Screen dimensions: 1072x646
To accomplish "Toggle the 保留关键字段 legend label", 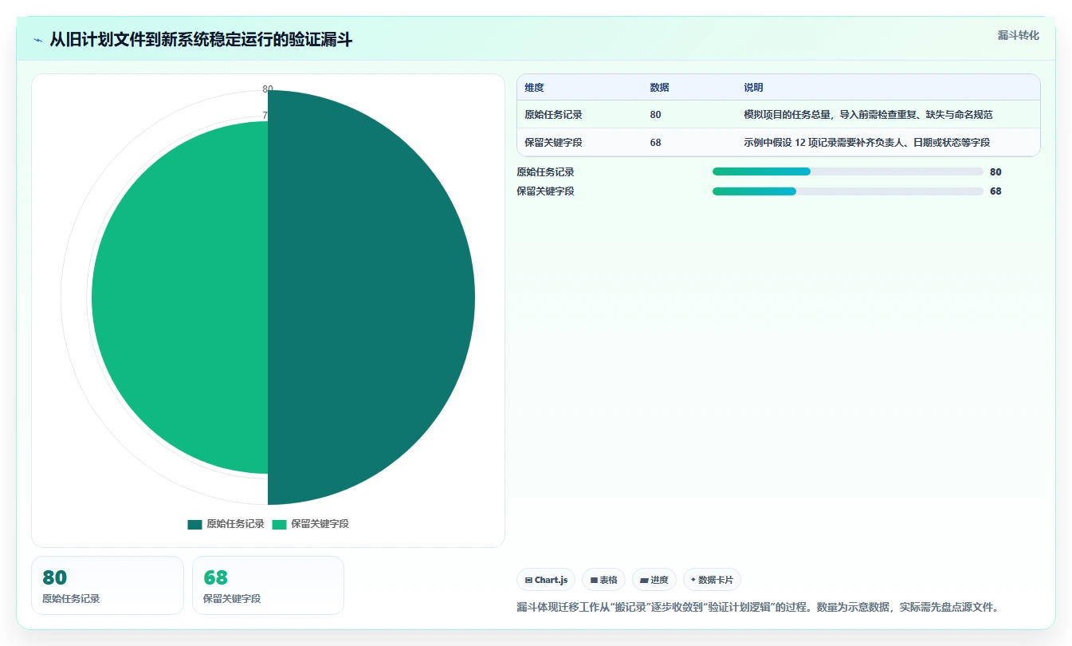I will coord(320,524).
